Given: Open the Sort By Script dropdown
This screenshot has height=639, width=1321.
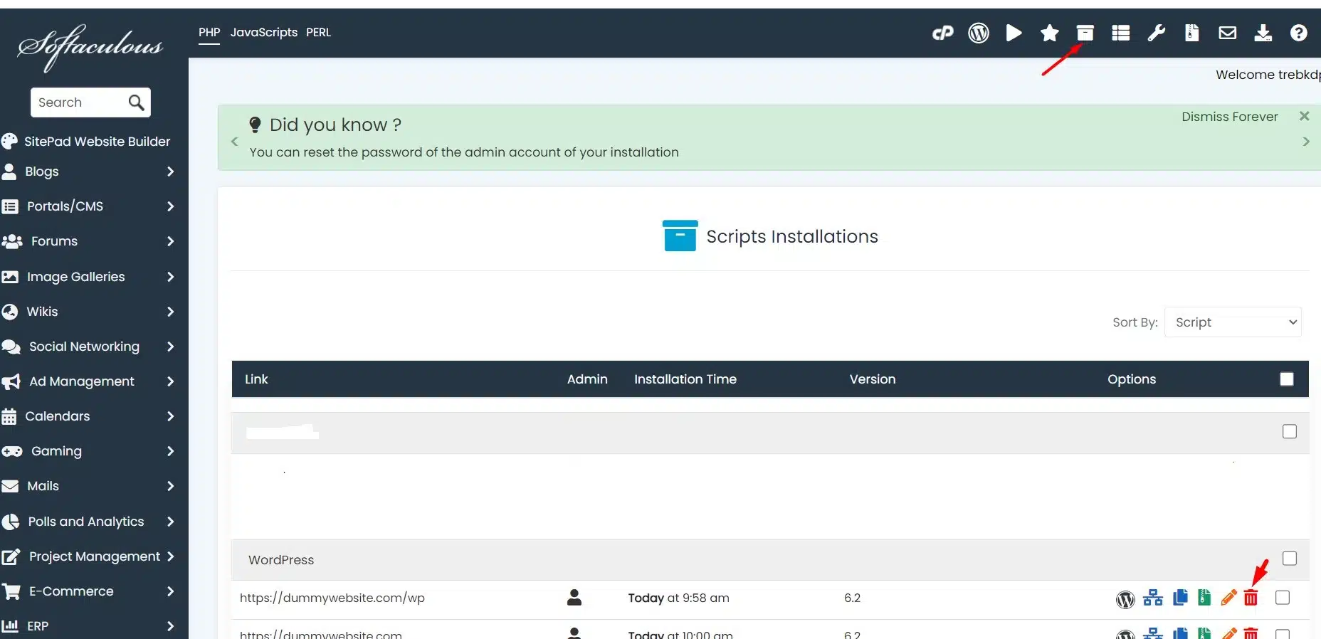Looking at the screenshot, I should coord(1233,322).
